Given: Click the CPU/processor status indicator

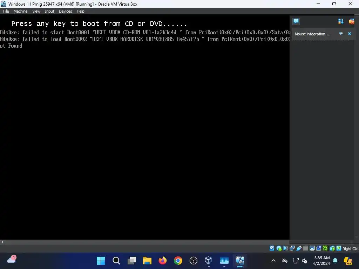Looking at the screenshot, I should point(325,248).
